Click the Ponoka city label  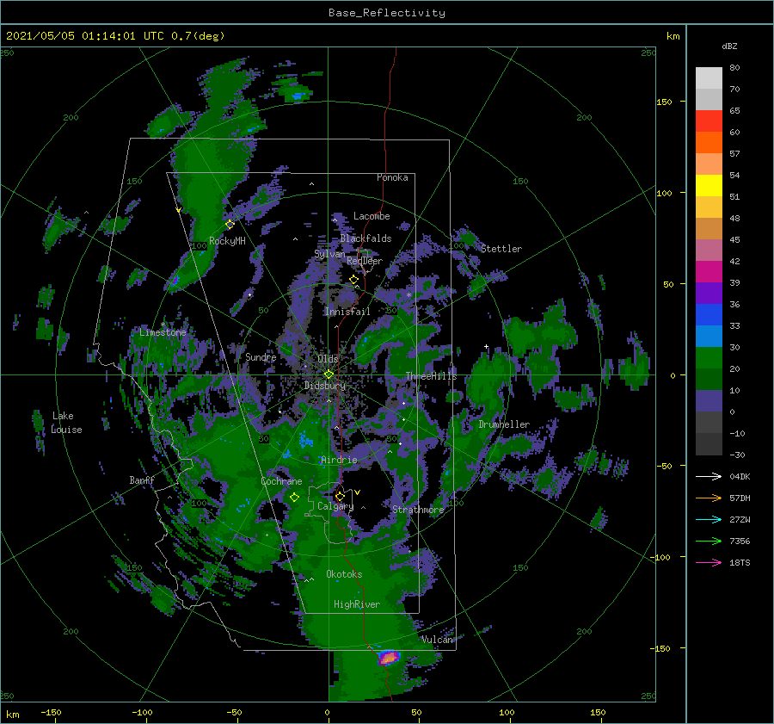392,177
